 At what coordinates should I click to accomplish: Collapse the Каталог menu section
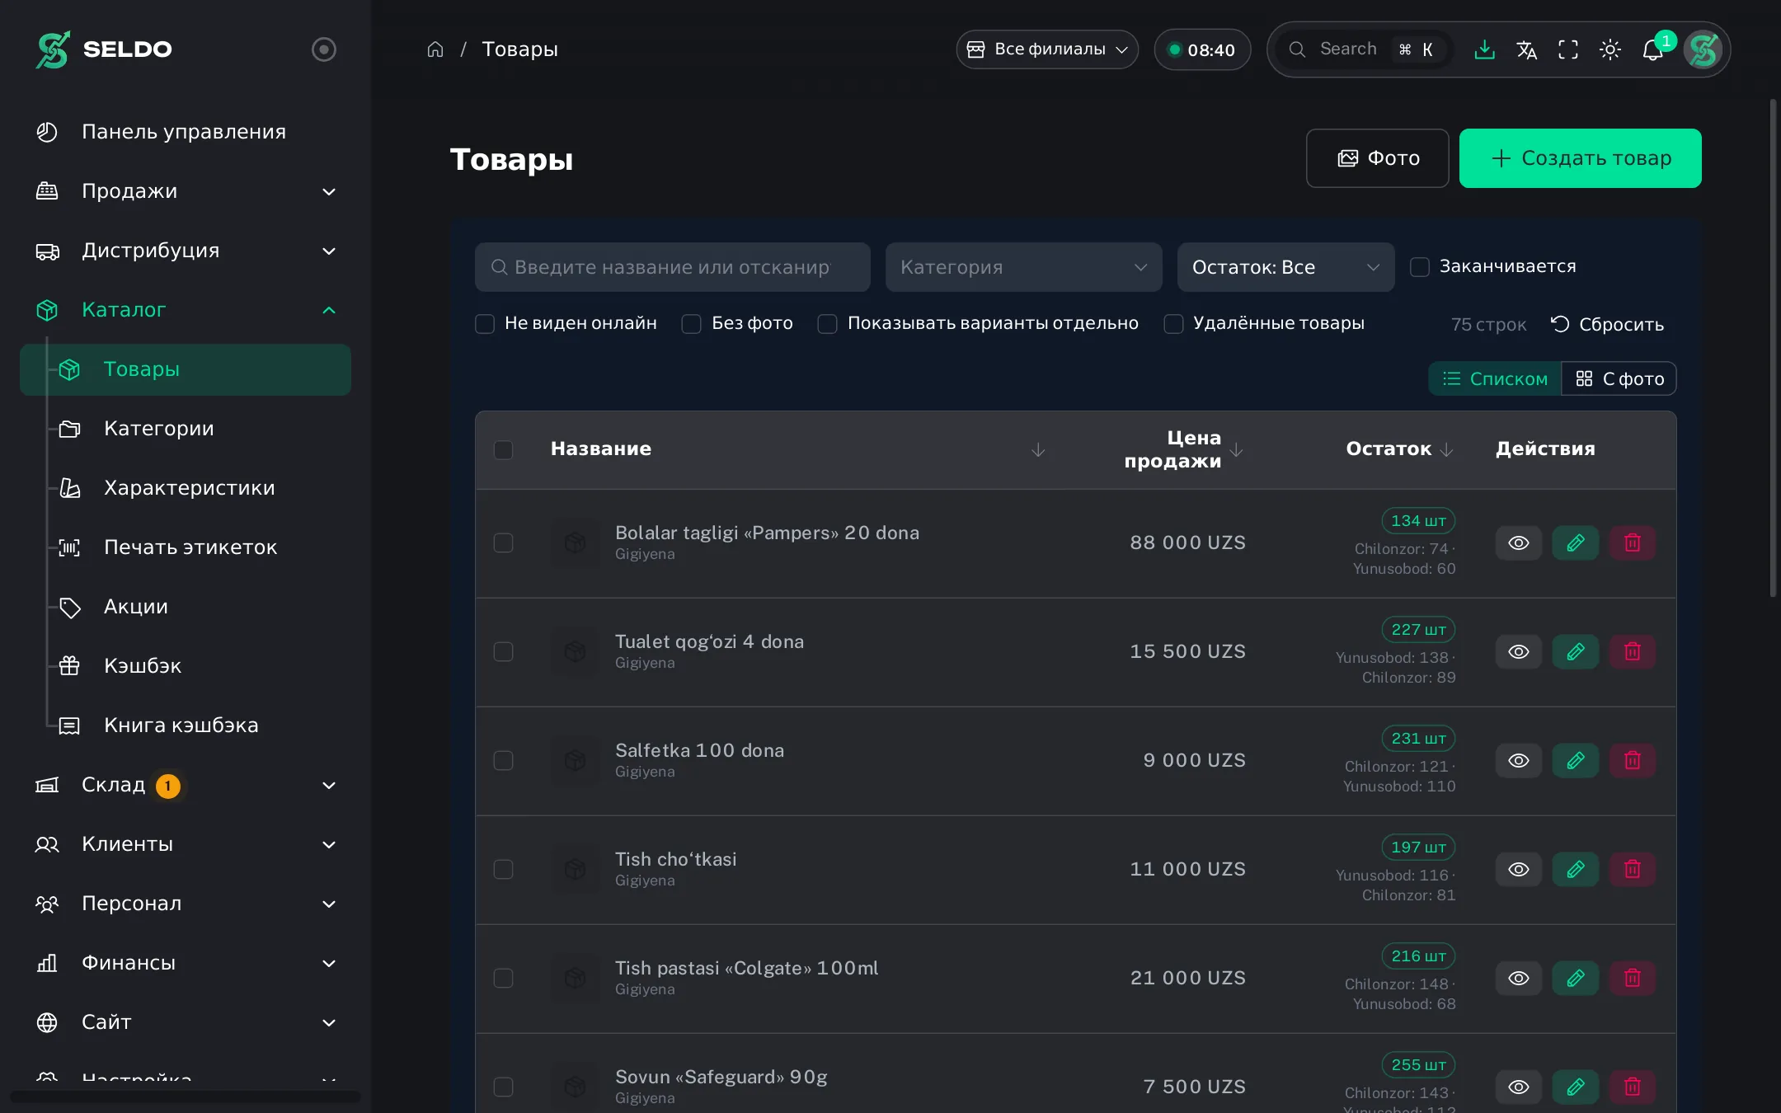pyautogui.click(x=186, y=310)
